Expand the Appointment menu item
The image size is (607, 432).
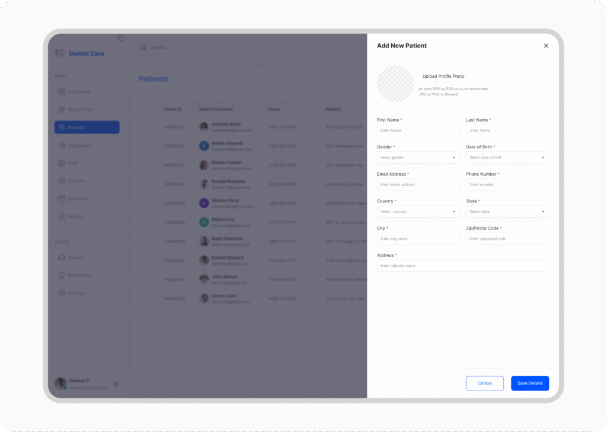[x=87, y=109]
